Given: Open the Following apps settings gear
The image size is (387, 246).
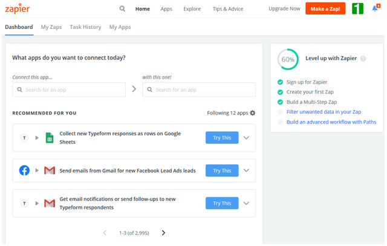Looking at the screenshot, I should point(253,113).
